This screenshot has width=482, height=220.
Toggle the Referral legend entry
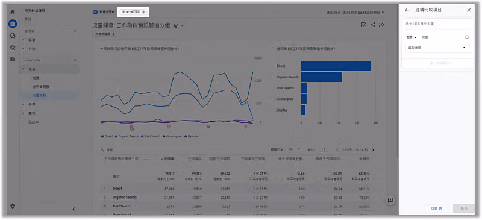click(x=191, y=136)
